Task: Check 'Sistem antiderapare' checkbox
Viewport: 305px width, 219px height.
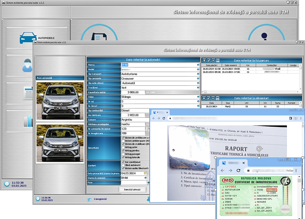Action: [123, 141]
